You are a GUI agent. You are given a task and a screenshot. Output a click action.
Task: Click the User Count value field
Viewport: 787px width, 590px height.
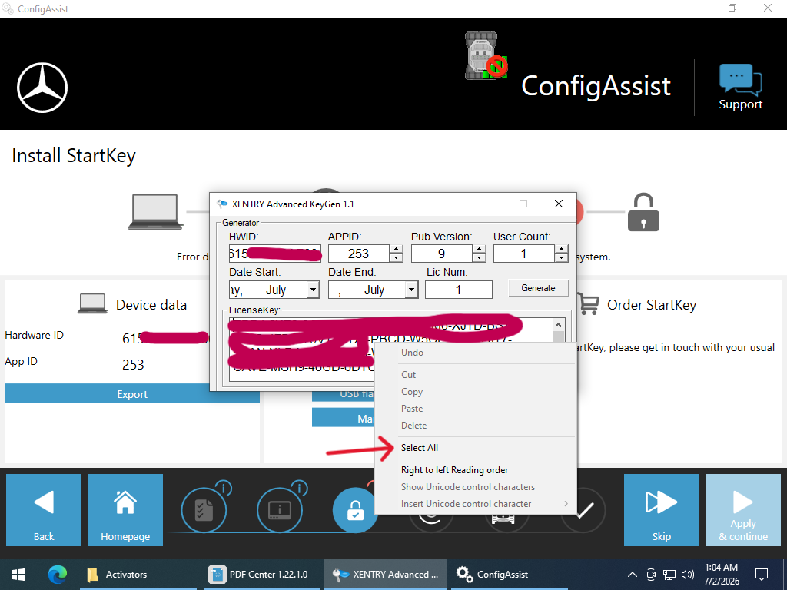pyautogui.click(x=524, y=254)
